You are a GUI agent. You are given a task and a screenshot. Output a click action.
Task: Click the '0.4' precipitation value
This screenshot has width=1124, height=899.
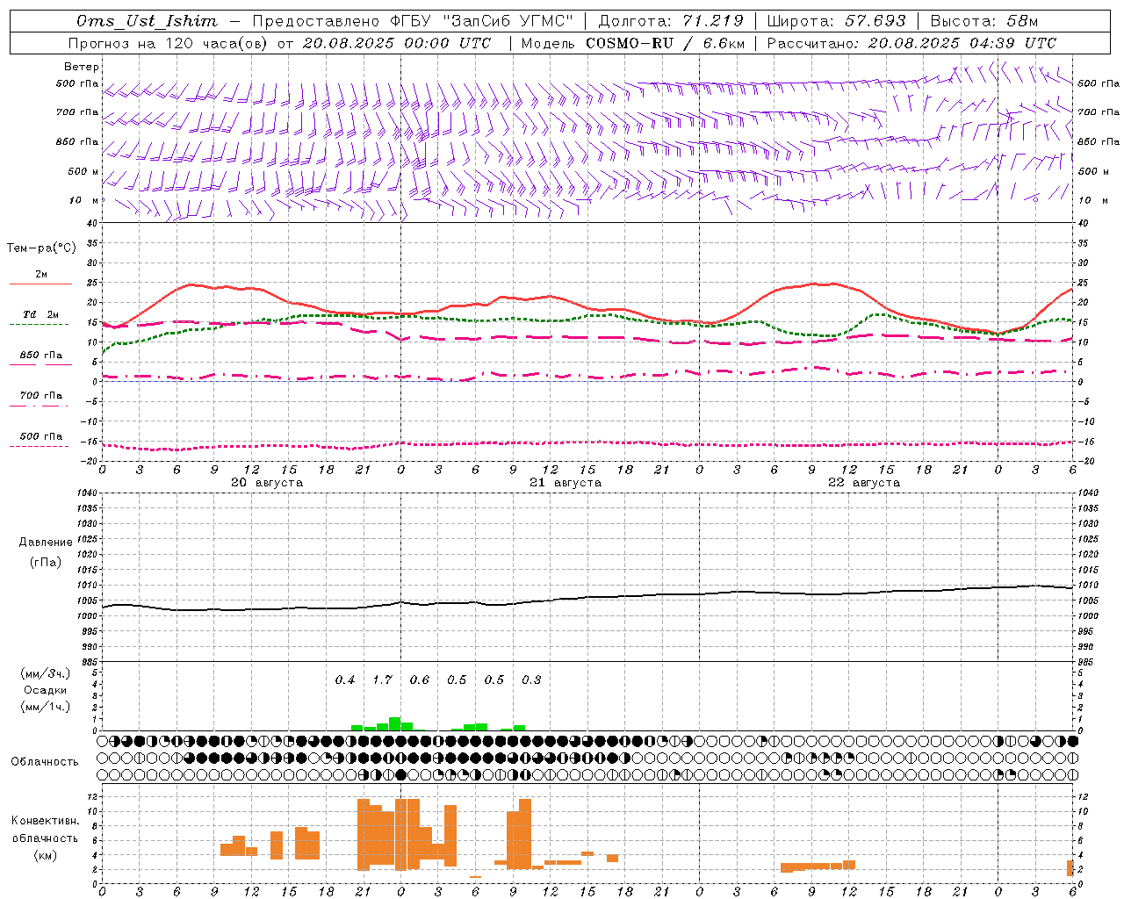coord(345,680)
